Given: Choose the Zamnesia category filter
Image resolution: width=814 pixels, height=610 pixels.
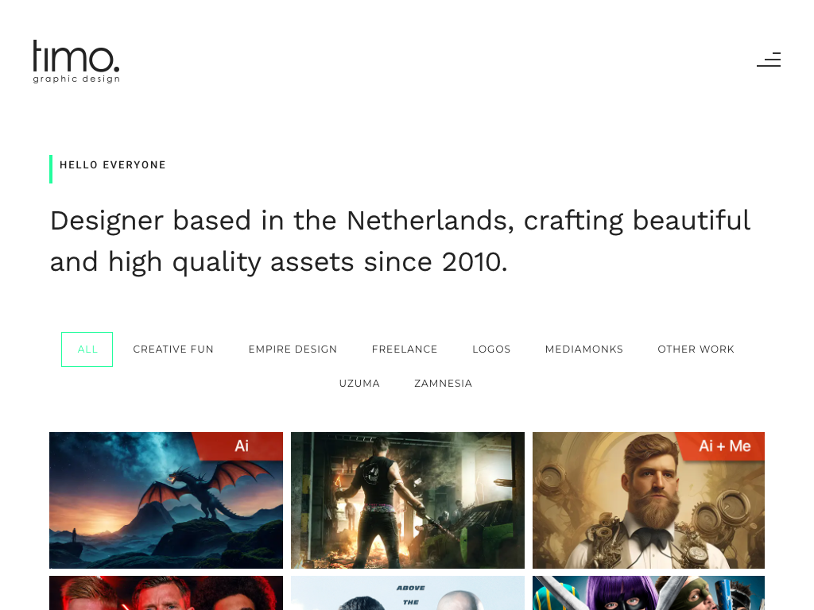Looking at the screenshot, I should pyautogui.click(x=444, y=384).
